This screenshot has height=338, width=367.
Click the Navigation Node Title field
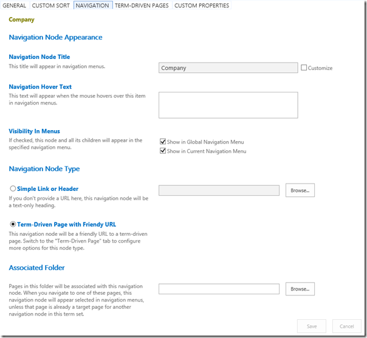coord(228,68)
